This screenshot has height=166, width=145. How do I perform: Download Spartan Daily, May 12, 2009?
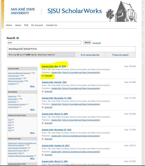pyautogui.click(x=48, y=75)
